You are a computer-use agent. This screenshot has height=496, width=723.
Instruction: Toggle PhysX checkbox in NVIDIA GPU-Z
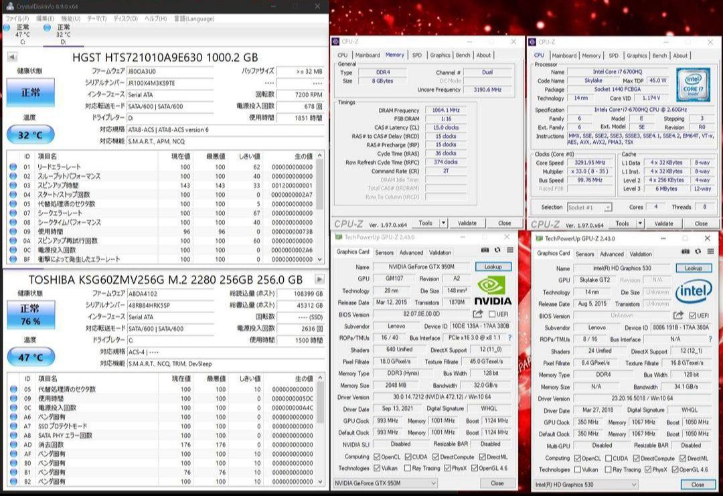[447, 469]
